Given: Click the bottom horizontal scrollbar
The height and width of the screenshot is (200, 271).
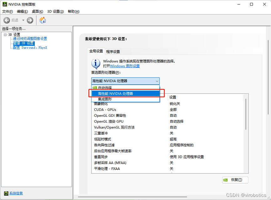Looking at the screenshot, I should pyautogui.click(x=132, y=197).
